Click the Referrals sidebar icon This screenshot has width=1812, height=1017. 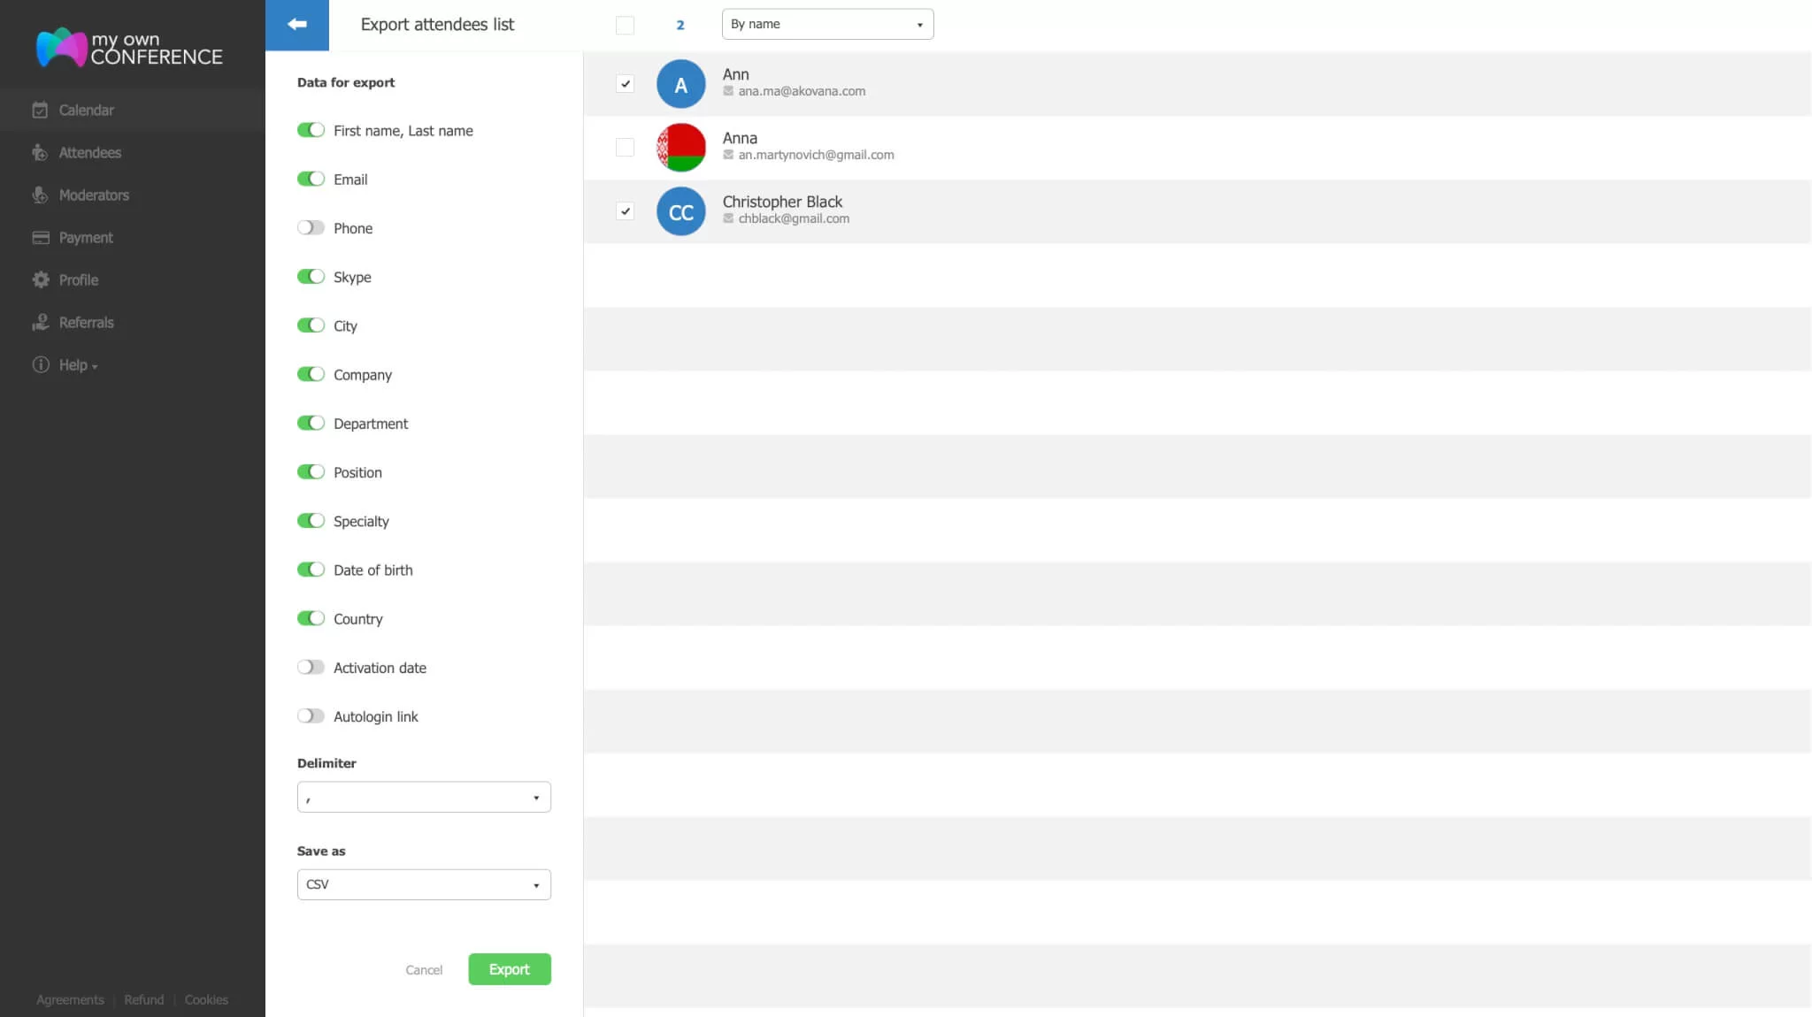point(40,323)
